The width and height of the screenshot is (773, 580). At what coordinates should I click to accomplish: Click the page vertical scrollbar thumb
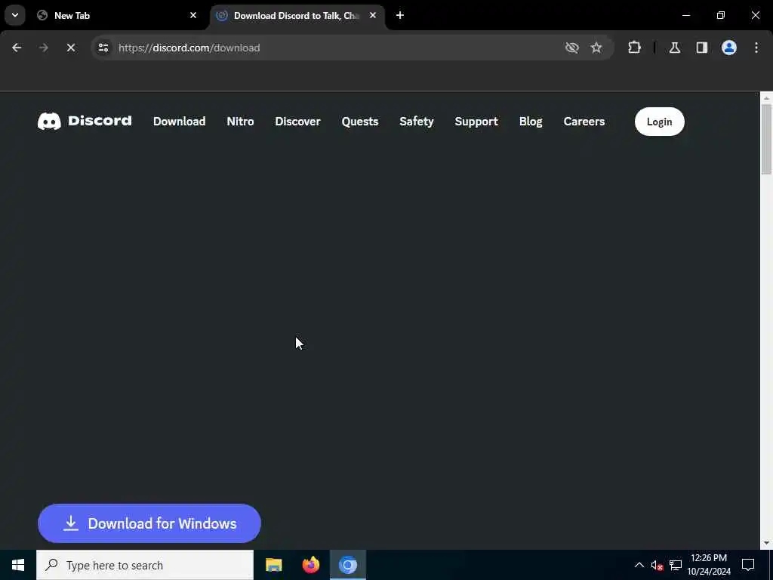(x=766, y=139)
